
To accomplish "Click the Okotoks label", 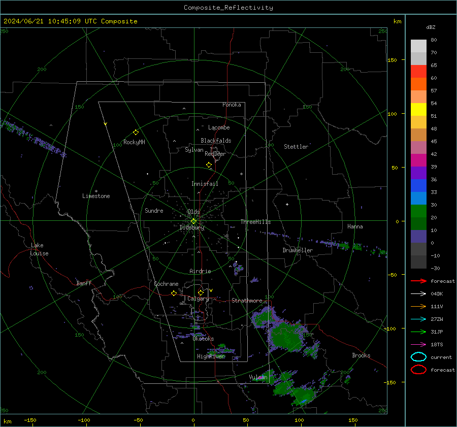I will tap(203, 339).
